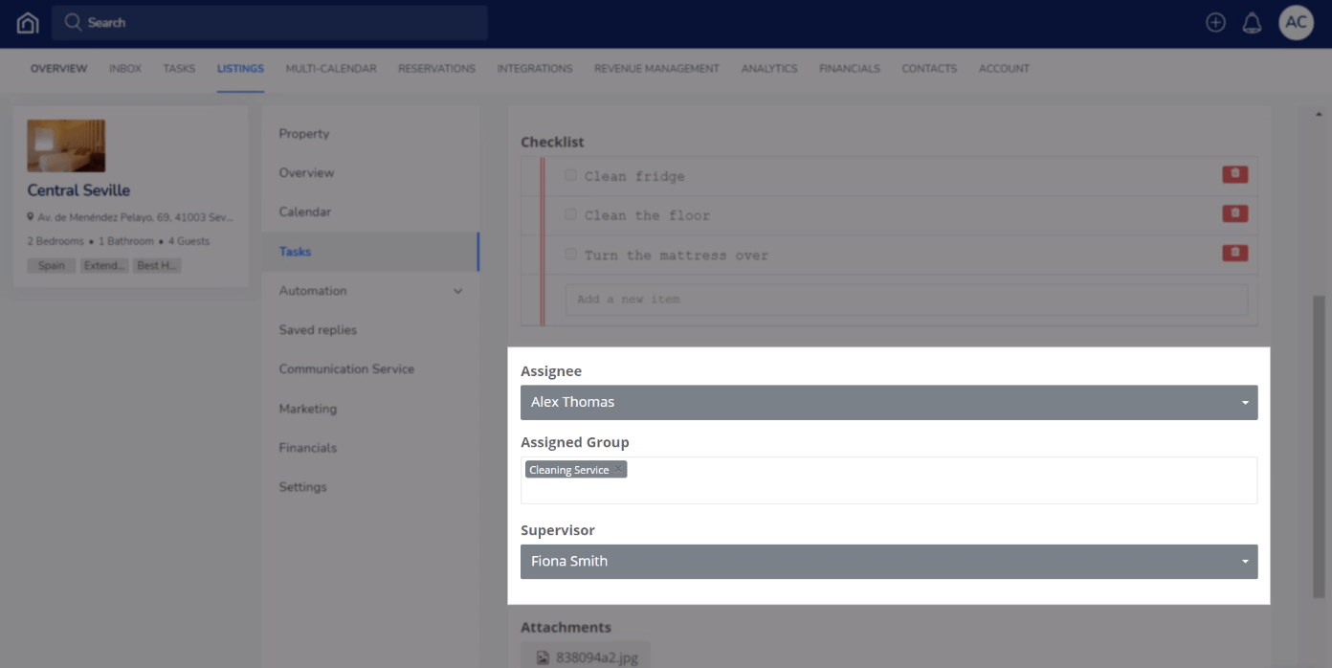Go to the Multi-Calendar tab
The image size is (1332, 668).
[x=330, y=69]
